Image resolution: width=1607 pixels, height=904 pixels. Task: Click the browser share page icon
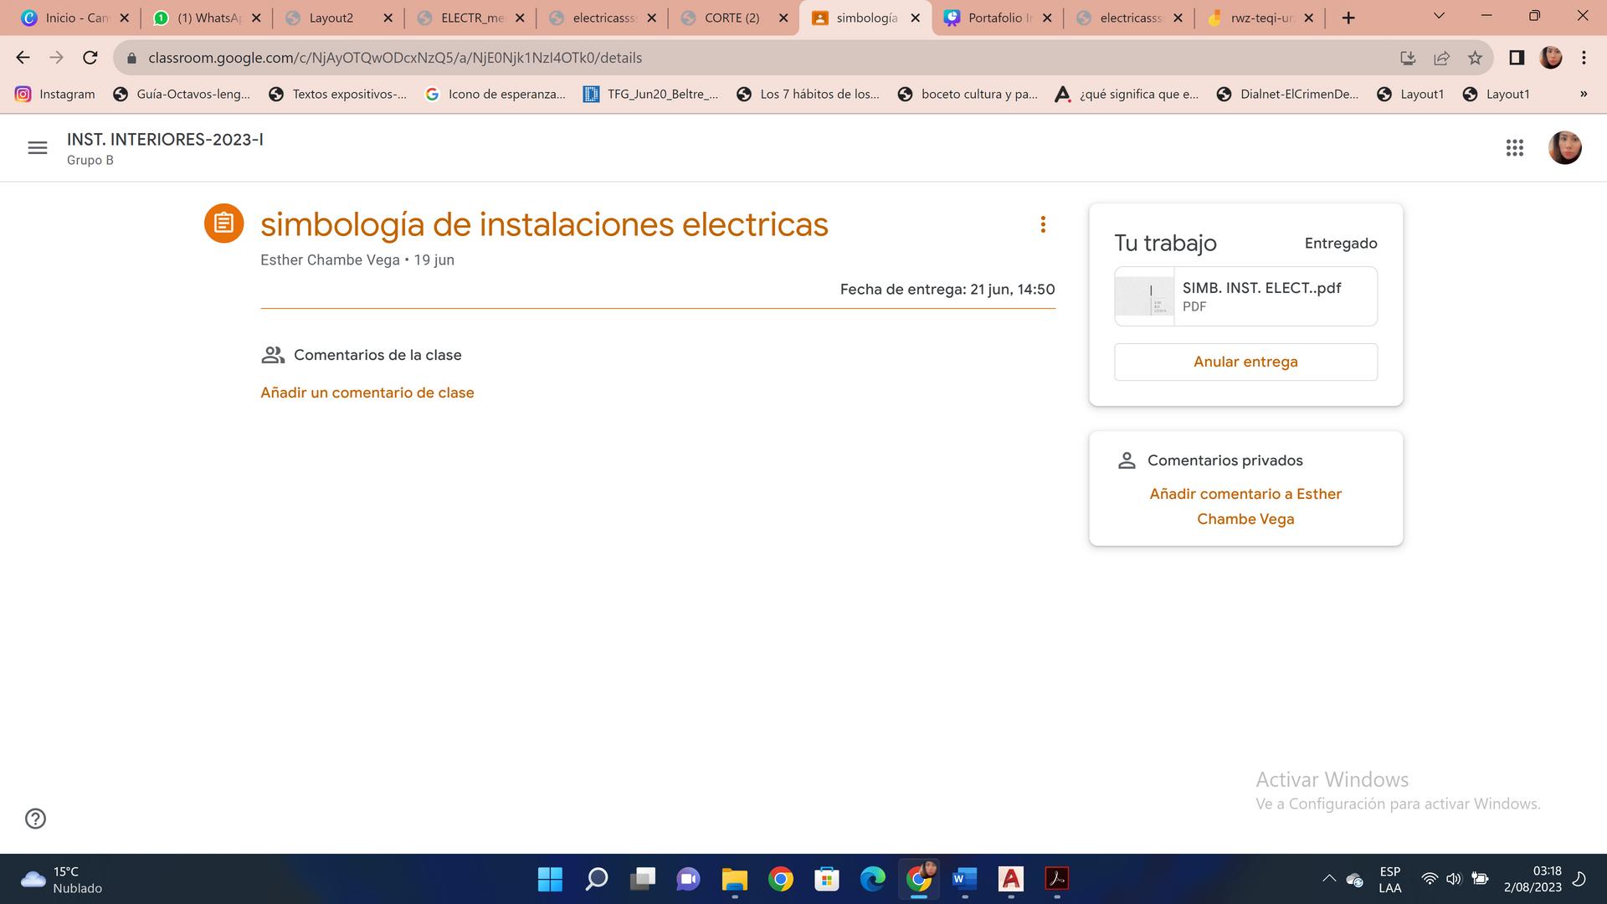pyautogui.click(x=1441, y=58)
